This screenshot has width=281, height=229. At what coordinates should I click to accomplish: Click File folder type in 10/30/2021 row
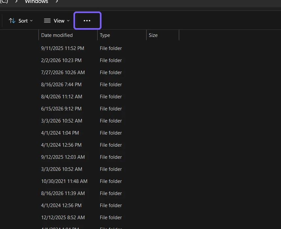(x=111, y=181)
